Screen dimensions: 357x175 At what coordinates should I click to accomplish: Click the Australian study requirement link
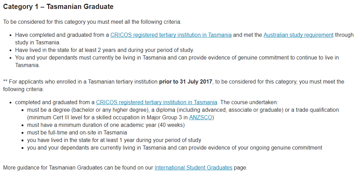[x=298, y=35]
